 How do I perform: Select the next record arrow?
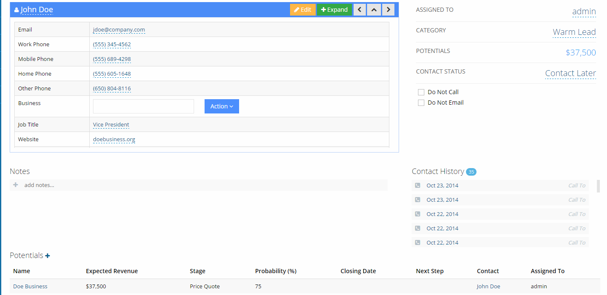(388, 9)
